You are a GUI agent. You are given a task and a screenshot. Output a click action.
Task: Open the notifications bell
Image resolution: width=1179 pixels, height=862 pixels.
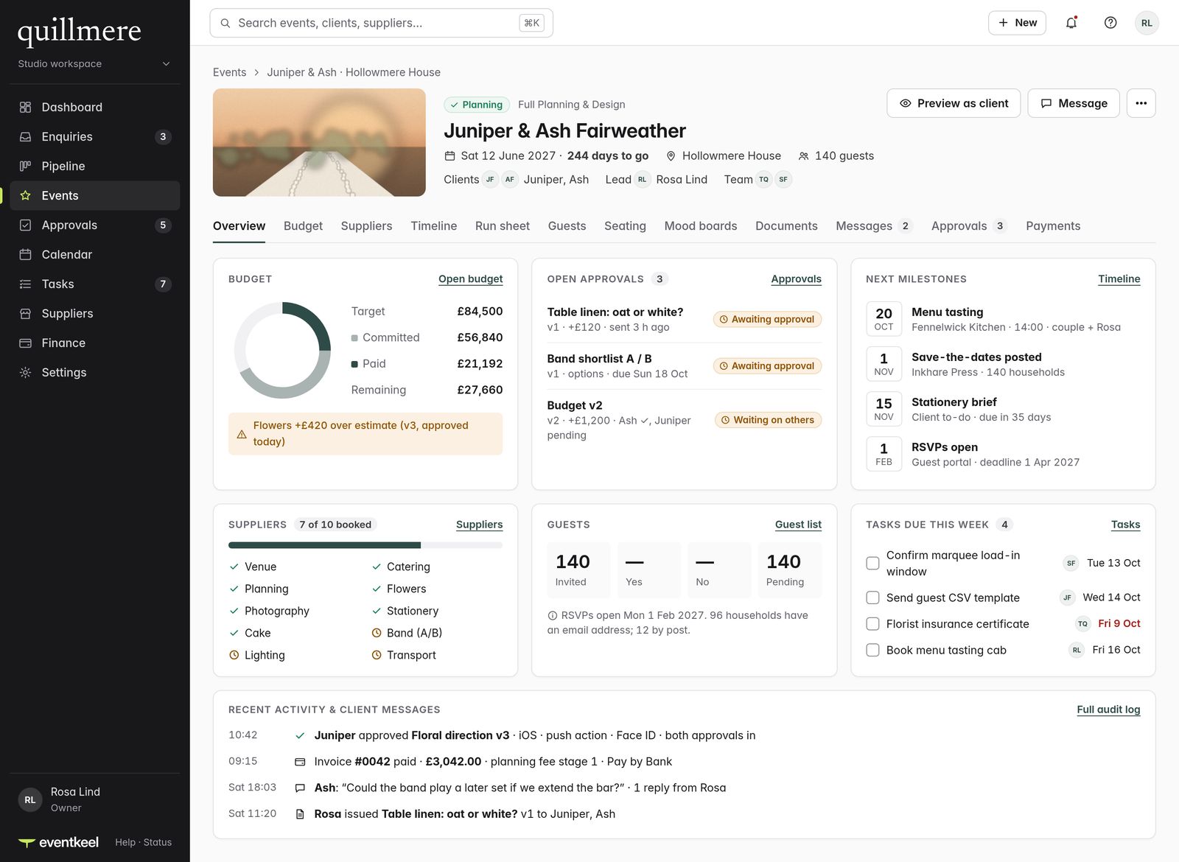coord(1071,23)
